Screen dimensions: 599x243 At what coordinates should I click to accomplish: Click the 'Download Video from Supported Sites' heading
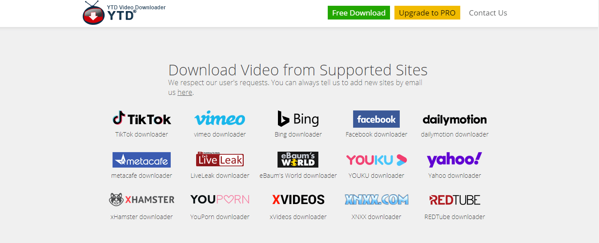[x=298, y=70]
